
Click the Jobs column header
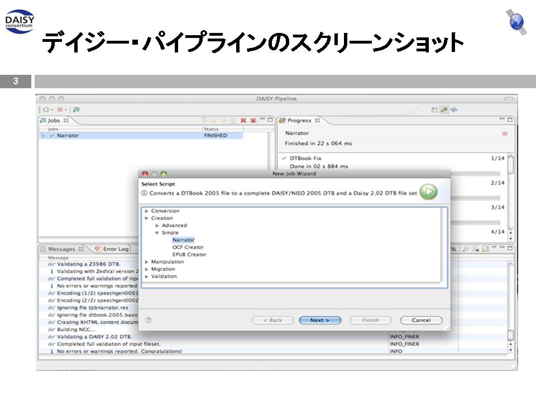121,129
